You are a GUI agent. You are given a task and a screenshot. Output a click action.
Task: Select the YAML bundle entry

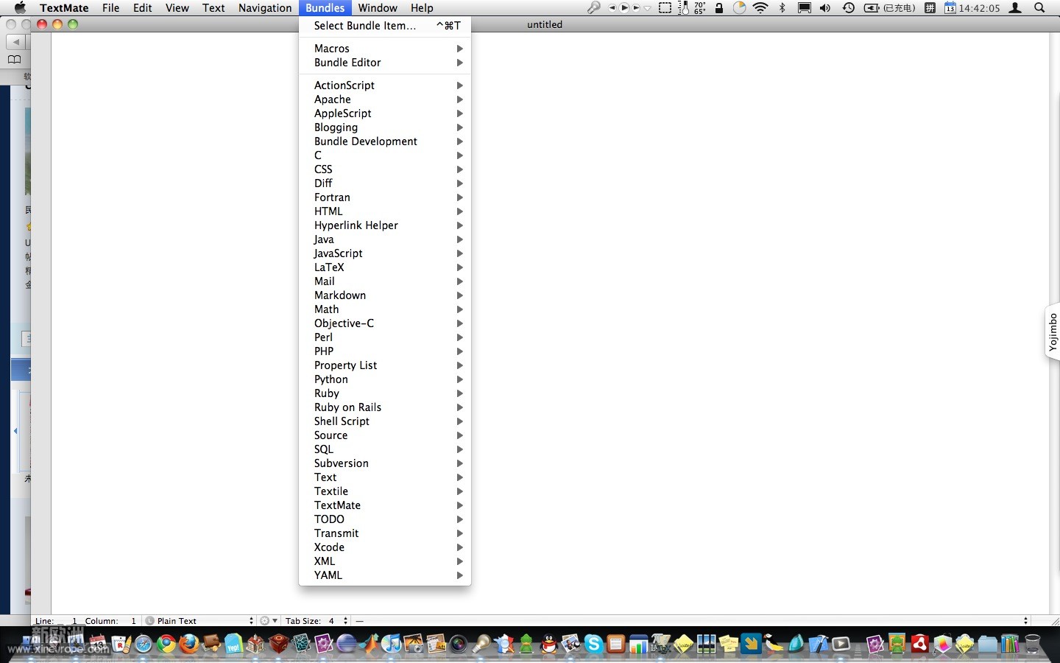[385, 575]
